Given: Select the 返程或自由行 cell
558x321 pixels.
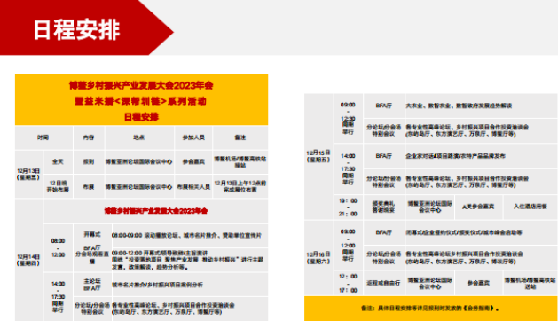Looking at the screenshot, I should click(383, 283).
